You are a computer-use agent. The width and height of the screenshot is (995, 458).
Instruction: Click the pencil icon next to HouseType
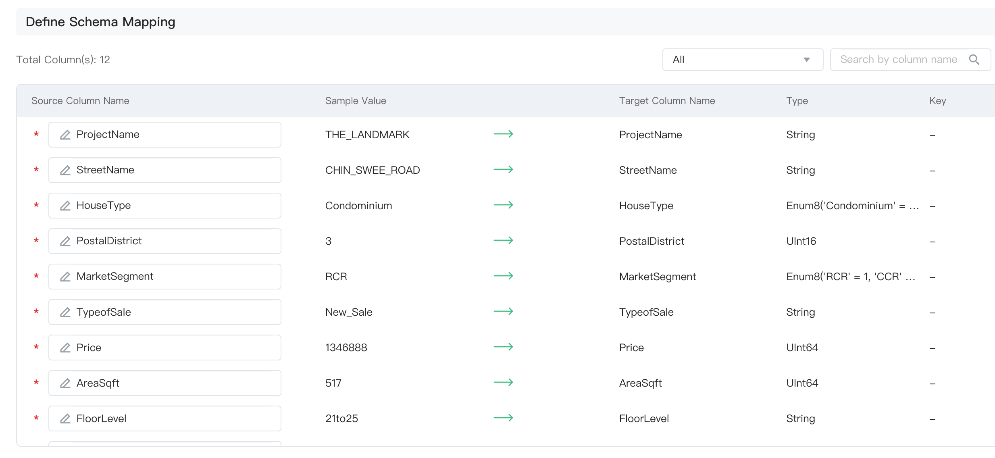pos(65,206)
